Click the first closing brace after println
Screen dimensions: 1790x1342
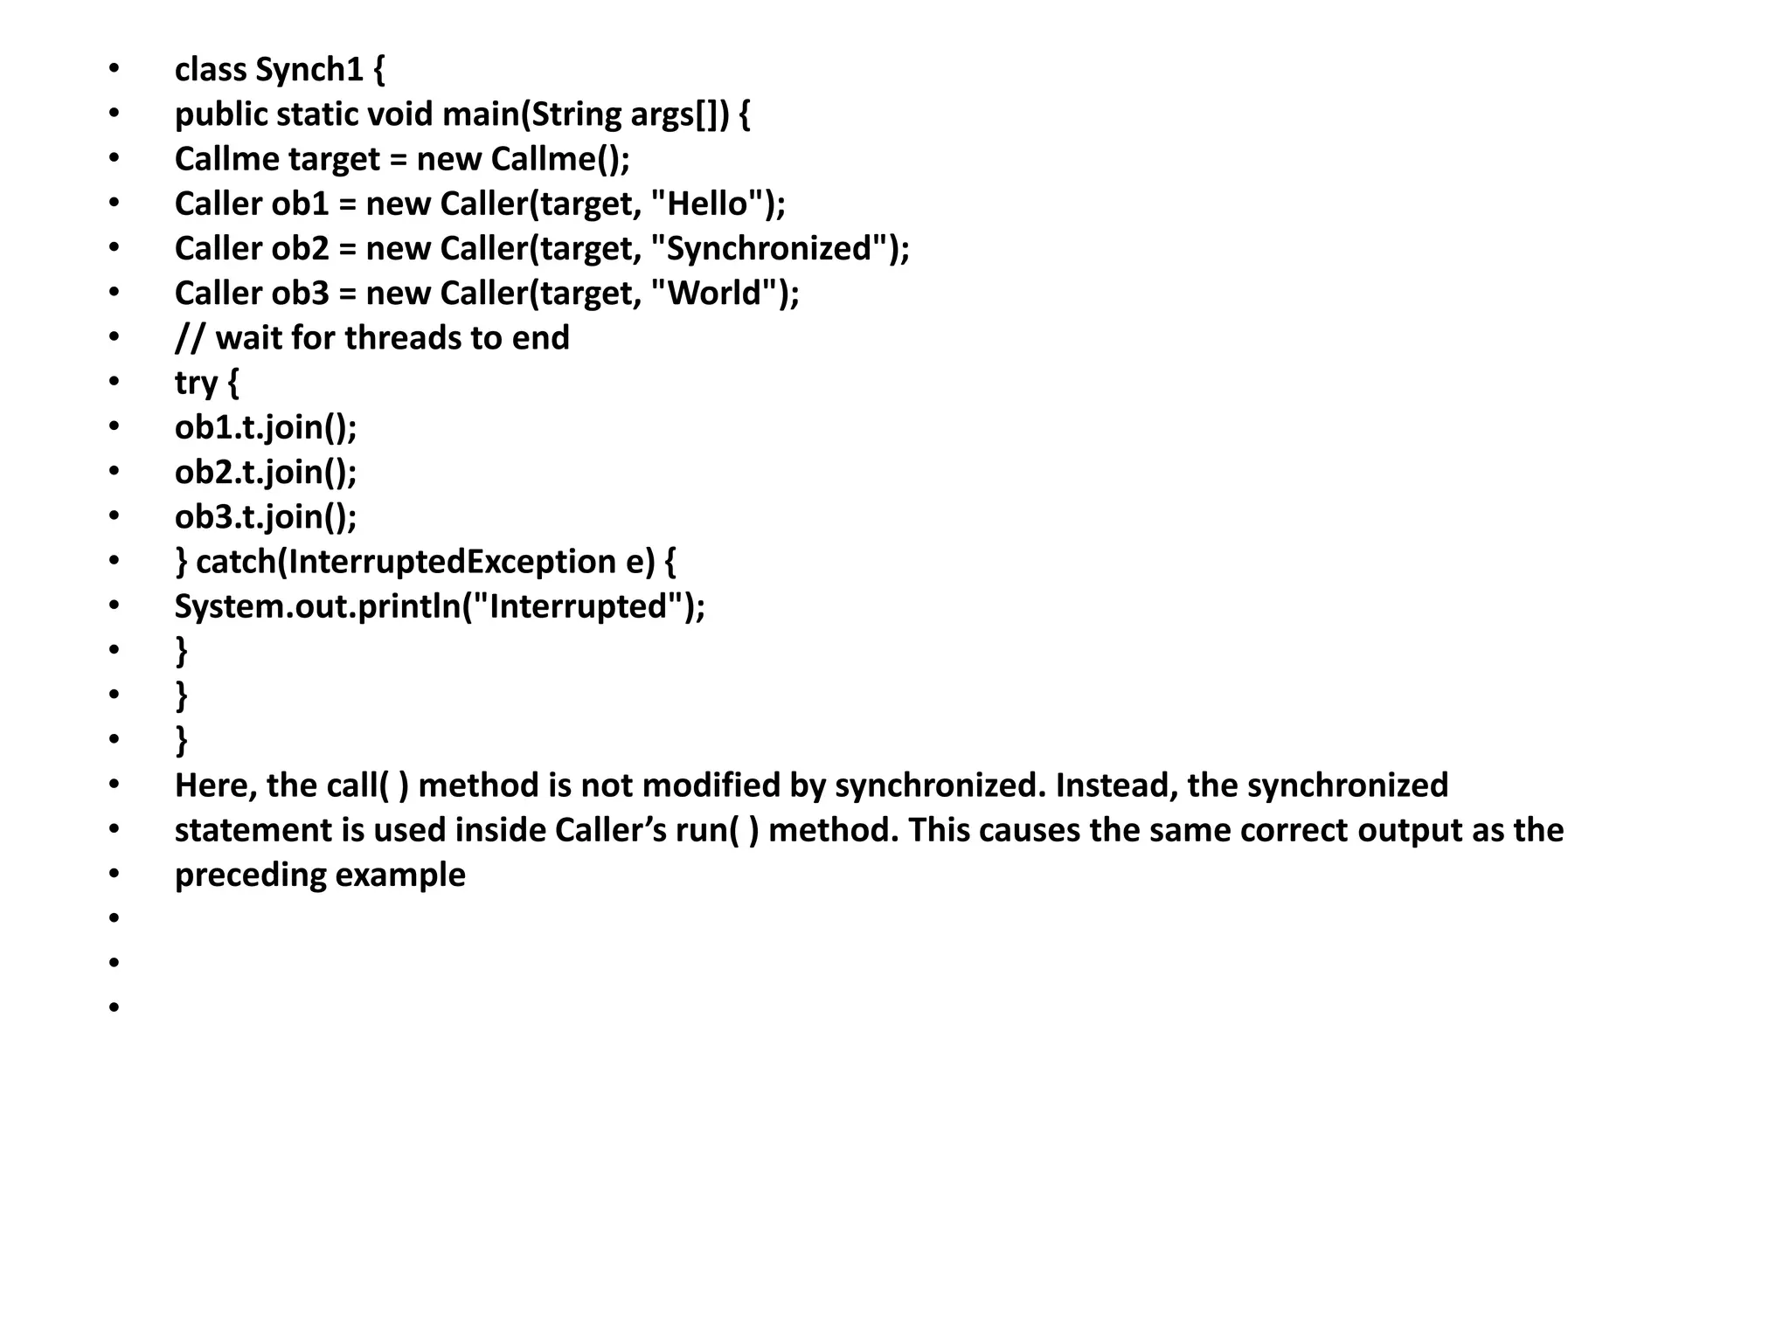point(182,651)
